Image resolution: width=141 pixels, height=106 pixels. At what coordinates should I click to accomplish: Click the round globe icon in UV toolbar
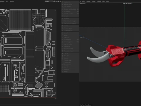[x=58, y=1]
